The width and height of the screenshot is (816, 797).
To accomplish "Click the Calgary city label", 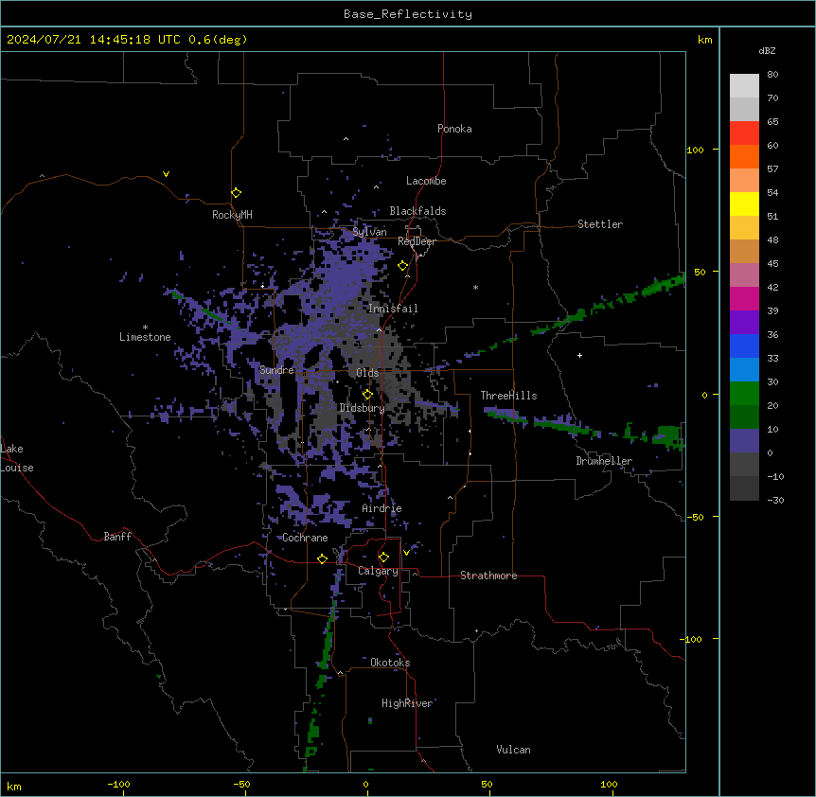I will tap(378, 571).
